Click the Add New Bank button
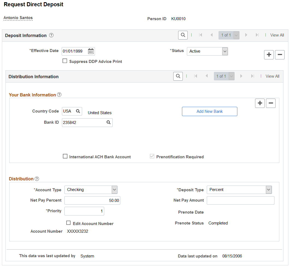 click(210, 111)
